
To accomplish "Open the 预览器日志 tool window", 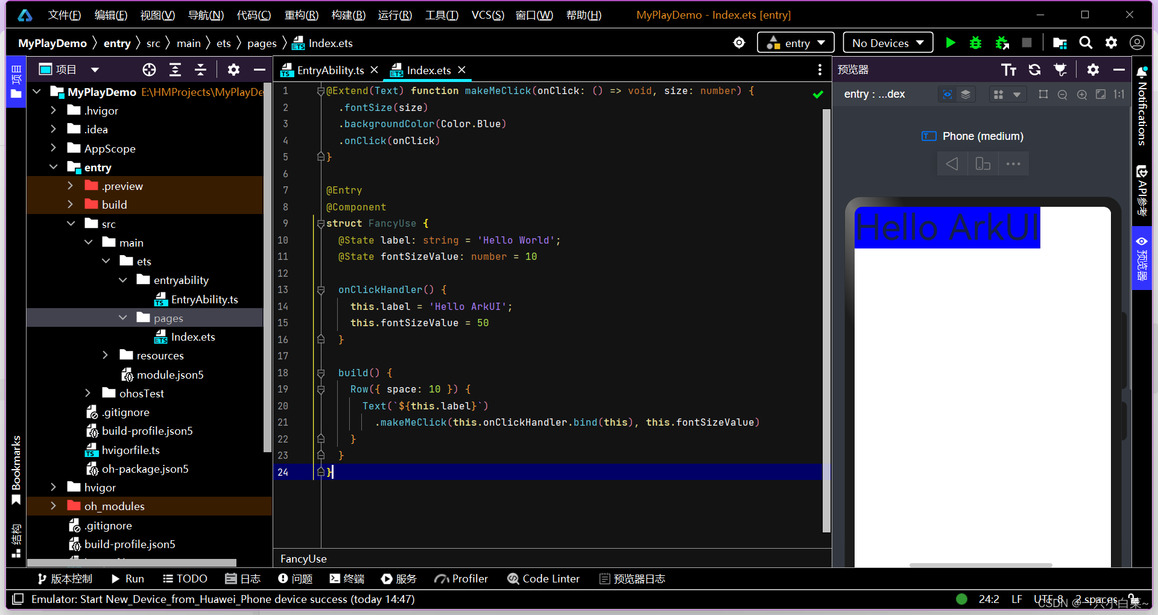I will (632, 579).
